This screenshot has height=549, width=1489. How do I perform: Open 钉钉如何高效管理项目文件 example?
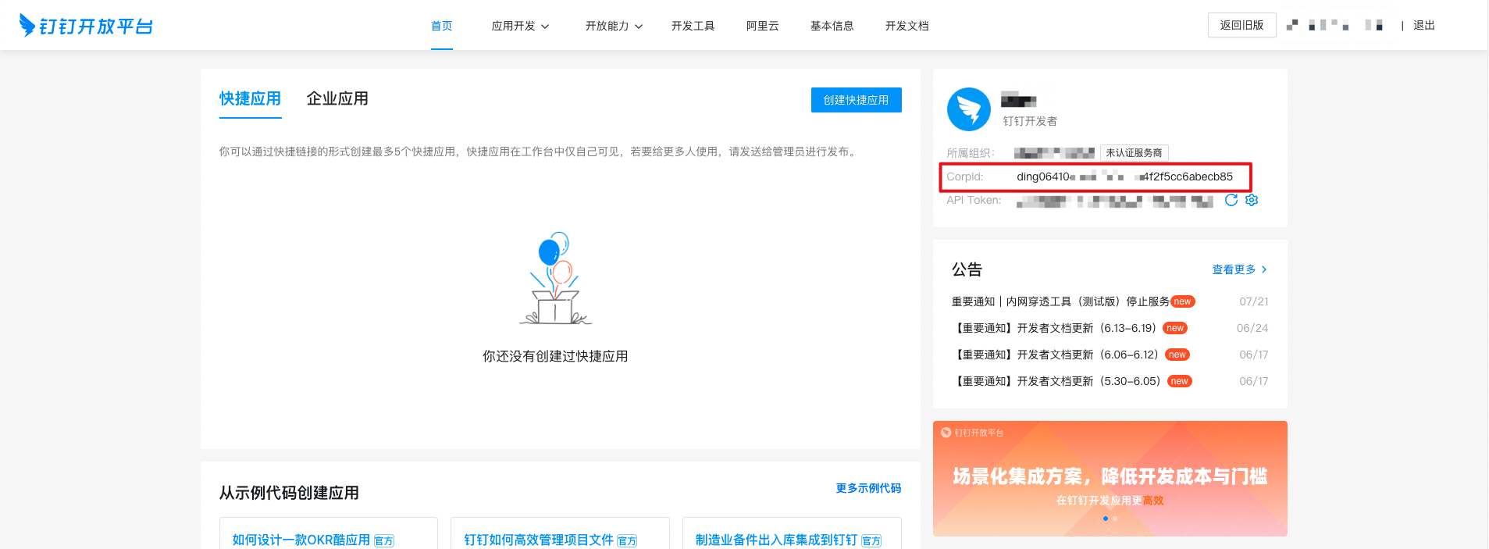pos(539,540)
